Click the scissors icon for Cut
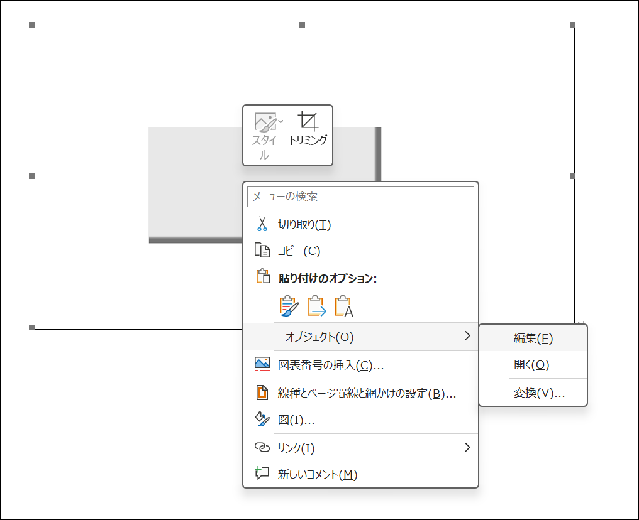639x520 pixels. (x=262, y=224)
